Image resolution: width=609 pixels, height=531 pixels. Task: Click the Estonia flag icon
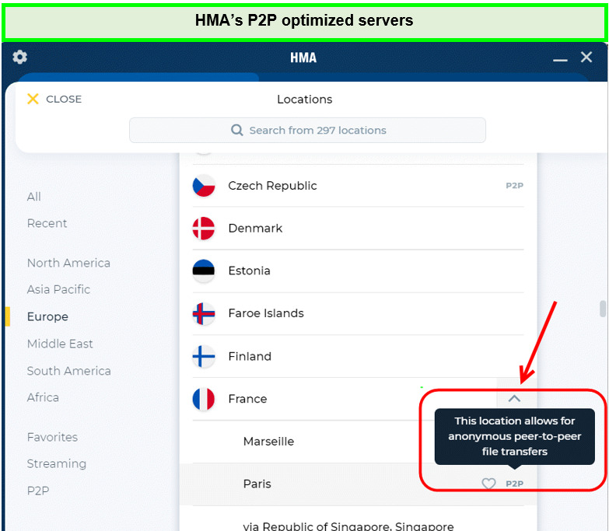[x=204, y=271]
